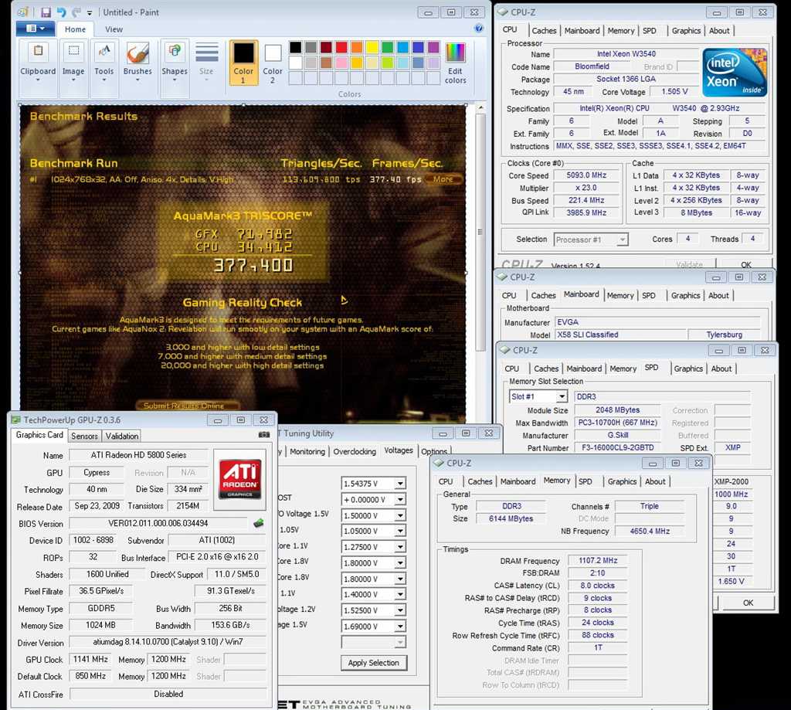The height and width of the screenshot is (710, 791).
Task: Click the Core Speed value 5093.0 MHz
Action: 587,175
